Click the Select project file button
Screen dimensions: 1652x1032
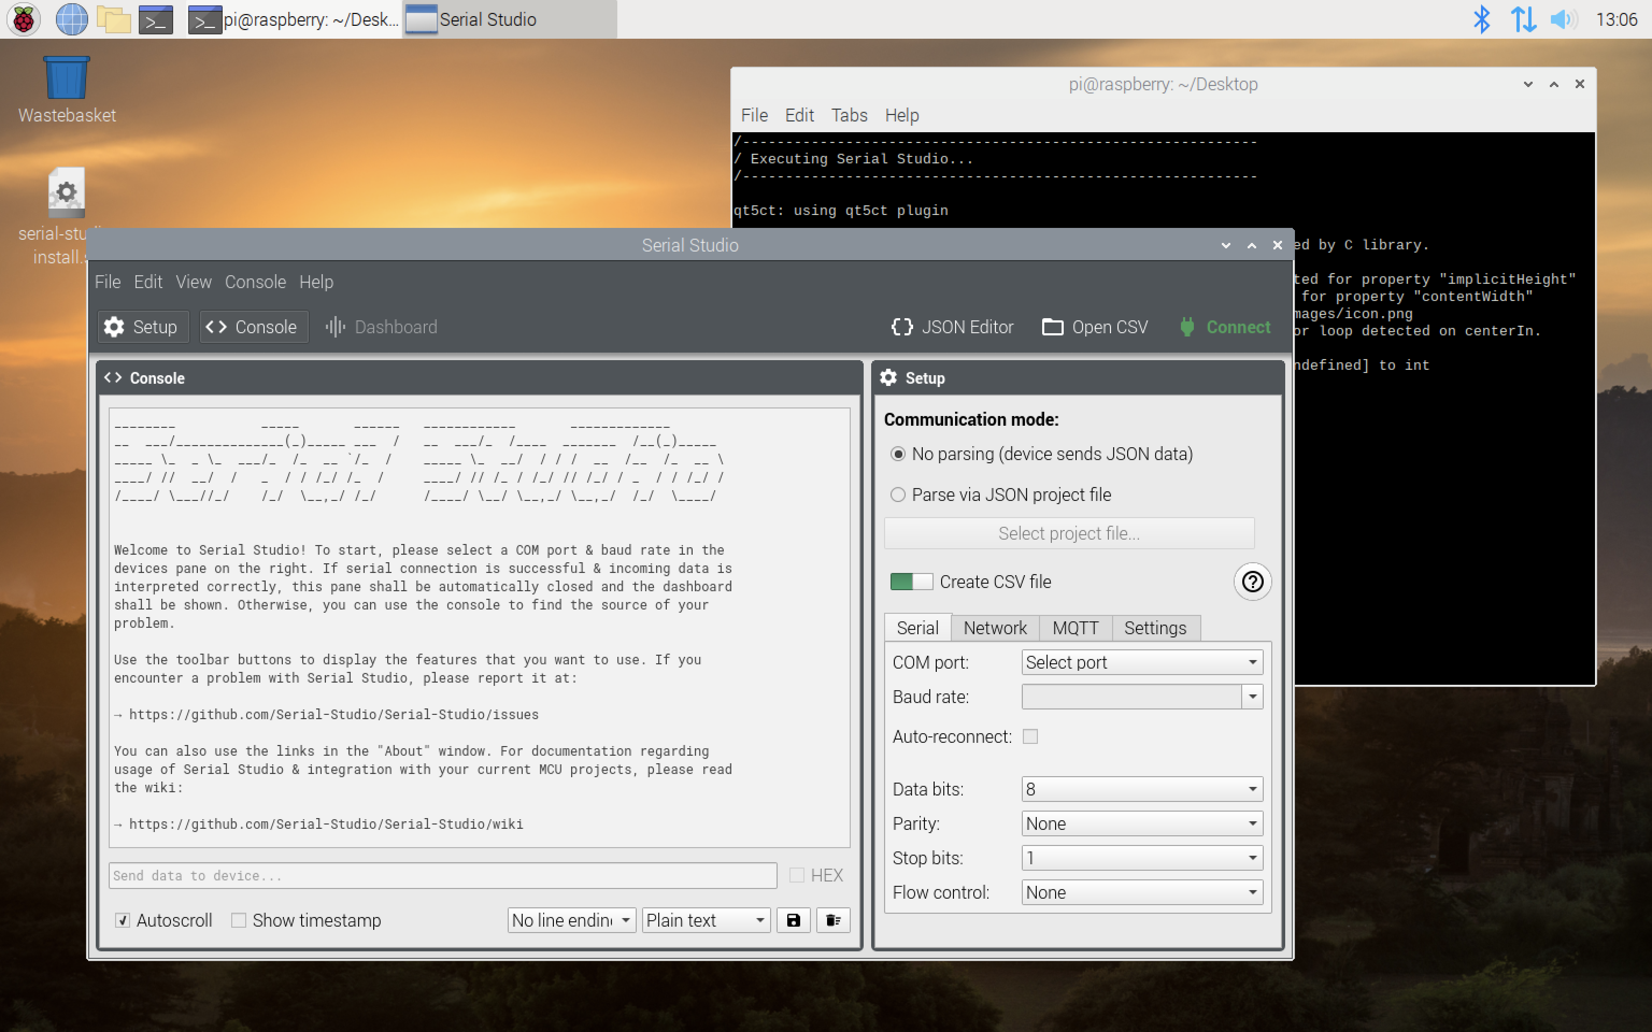coord(1069,533)
